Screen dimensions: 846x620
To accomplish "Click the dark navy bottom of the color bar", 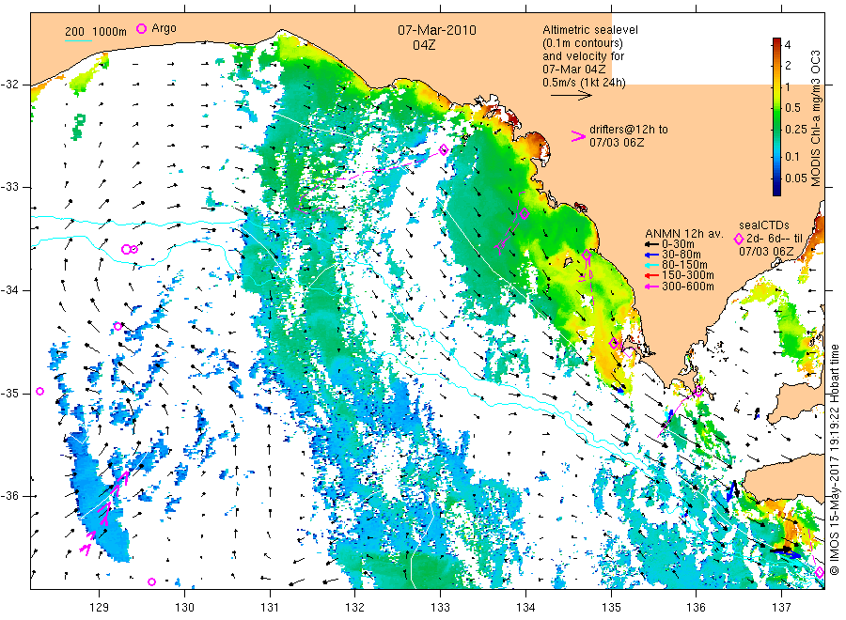I will [x=776, y=191].
